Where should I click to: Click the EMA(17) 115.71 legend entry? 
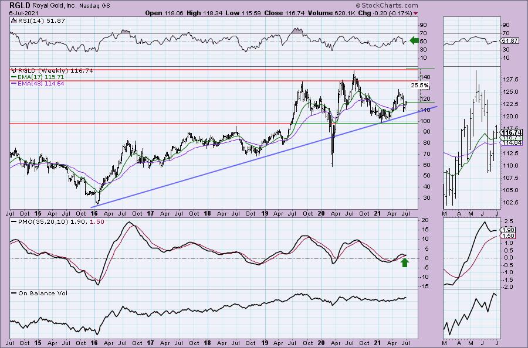pos(40,77)
